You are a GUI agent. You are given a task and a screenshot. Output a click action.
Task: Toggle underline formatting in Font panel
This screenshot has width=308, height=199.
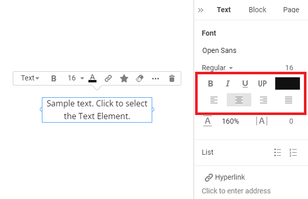[x=245, y=84]
